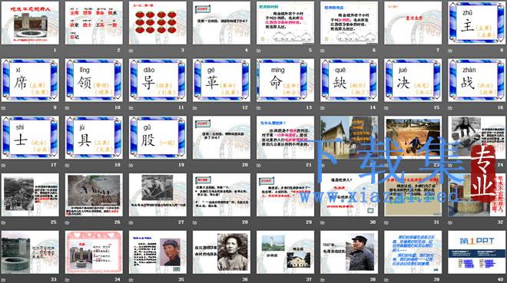Select slide 2 with the pinyin vocabulary words
The width and height of the screenshot is (507, 283).
point(94,23)
